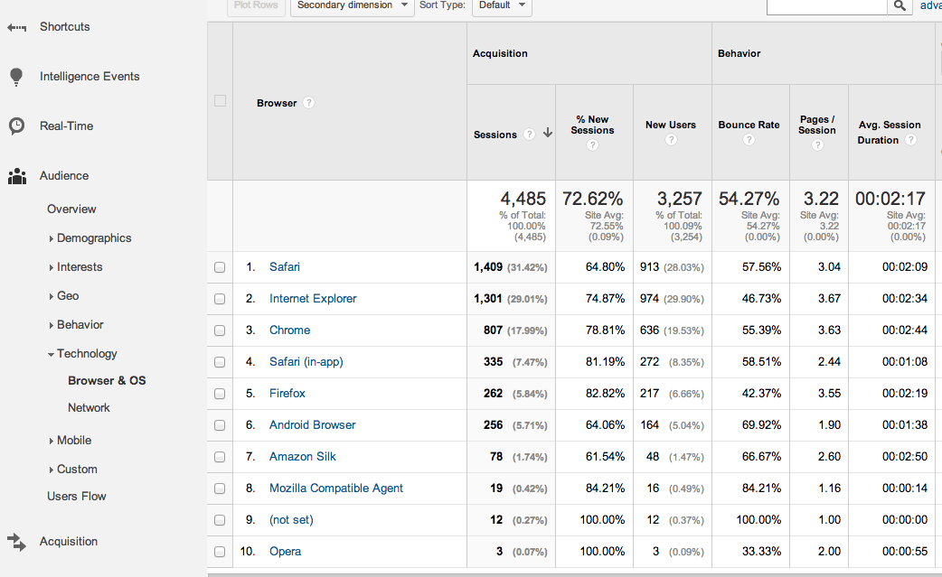Check the Safari row checkbox

220,267
